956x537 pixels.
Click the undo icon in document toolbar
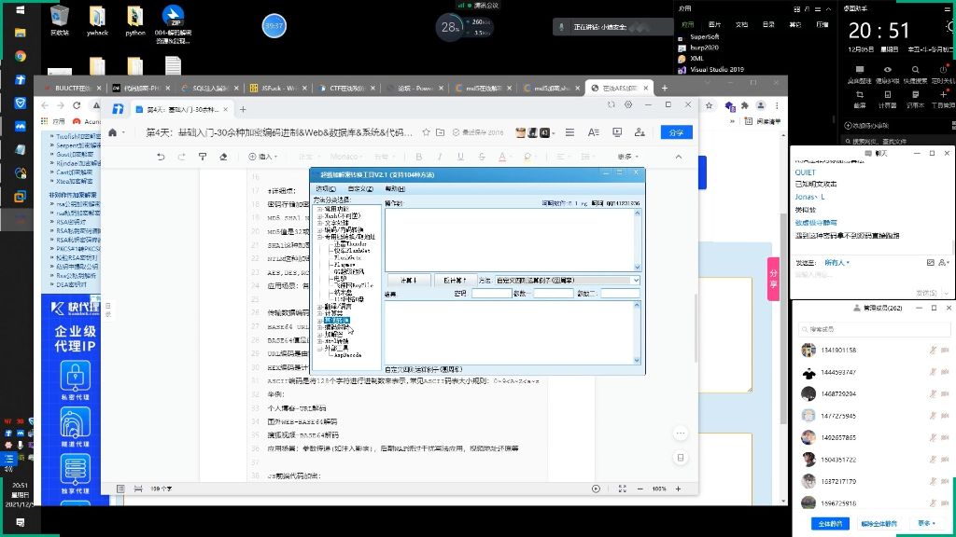(x=161, y=157)
